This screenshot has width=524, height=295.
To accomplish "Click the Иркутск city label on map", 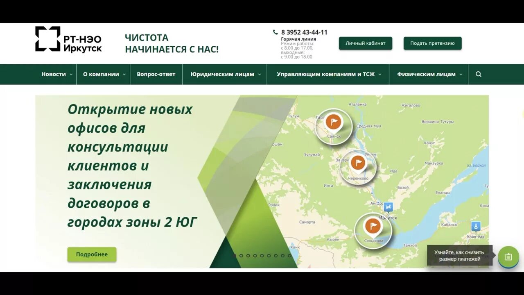I will (388, 218).
